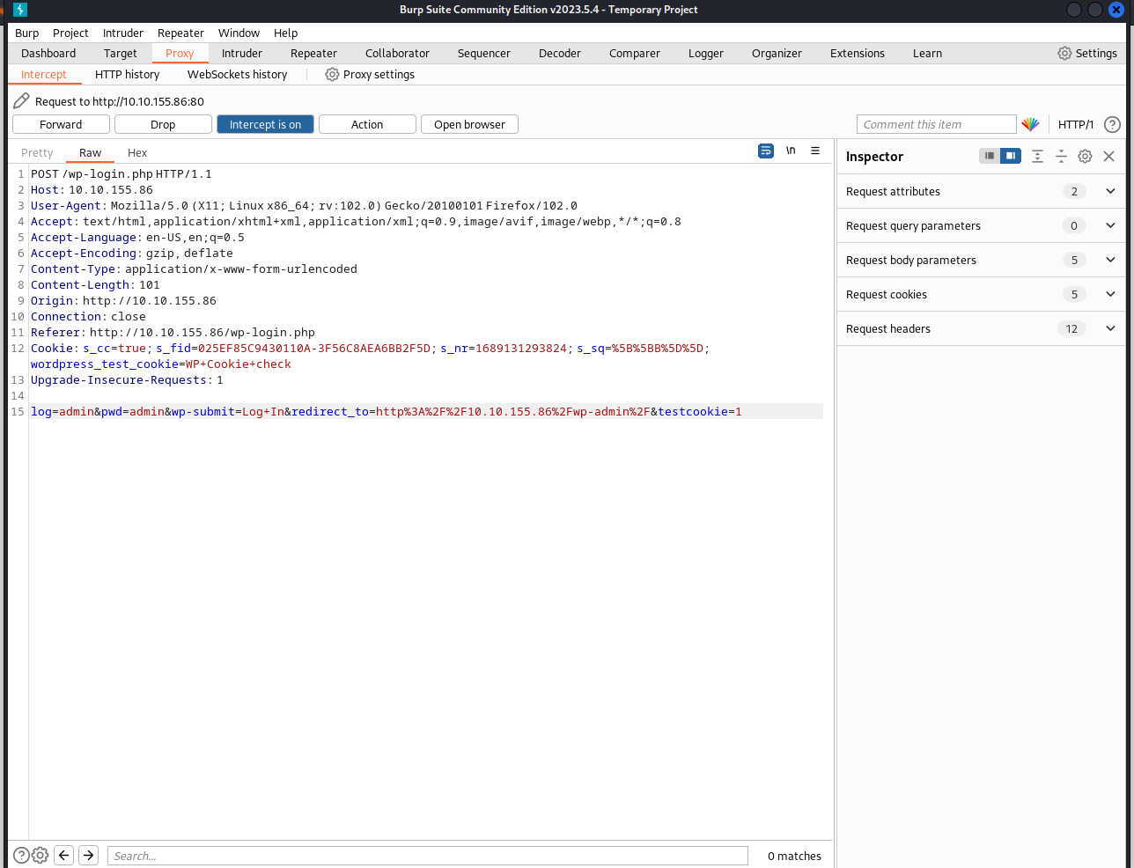Open the editor hamburger options menu
Image resolution: width=1134 pixels, height=868 pixels.
(x=815, y=151)
